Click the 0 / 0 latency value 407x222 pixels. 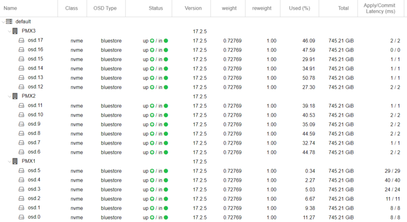(395, 50)
